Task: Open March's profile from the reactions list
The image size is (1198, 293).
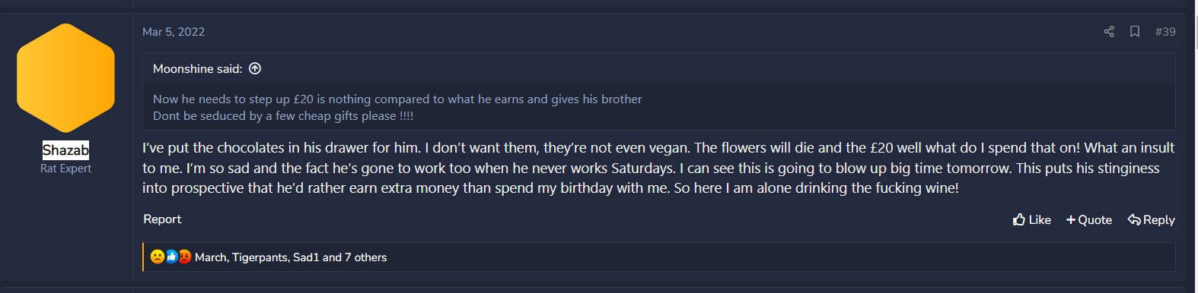Action: pos(210,257)
